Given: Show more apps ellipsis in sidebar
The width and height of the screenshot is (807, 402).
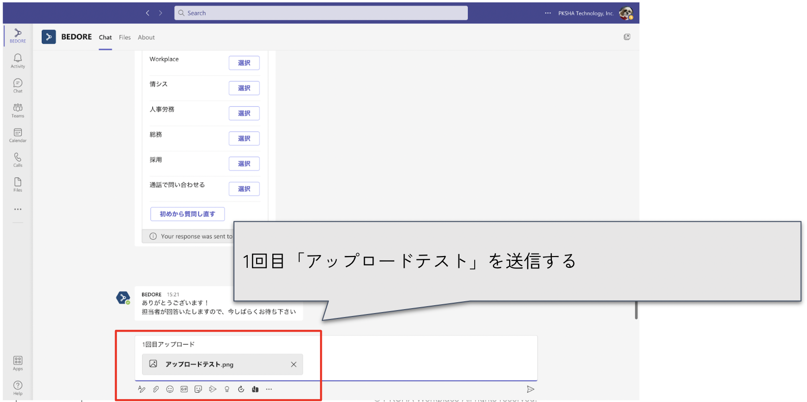Looking at the screenshot, I should (18, 209).
